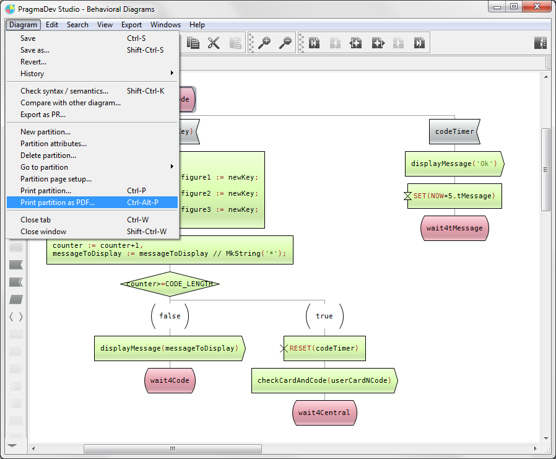The image size is (556, 459).
Task: Open the Export menu
Action: (x=131, y=25)
